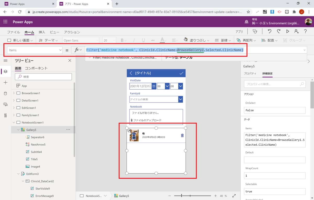Click the back arrow in form header

tap(131, 73)
